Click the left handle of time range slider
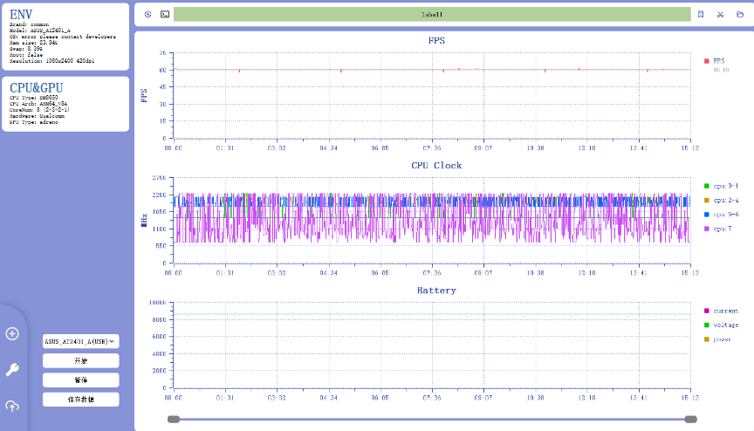This screenshot has width=754, height=431. tap(174, 420)
